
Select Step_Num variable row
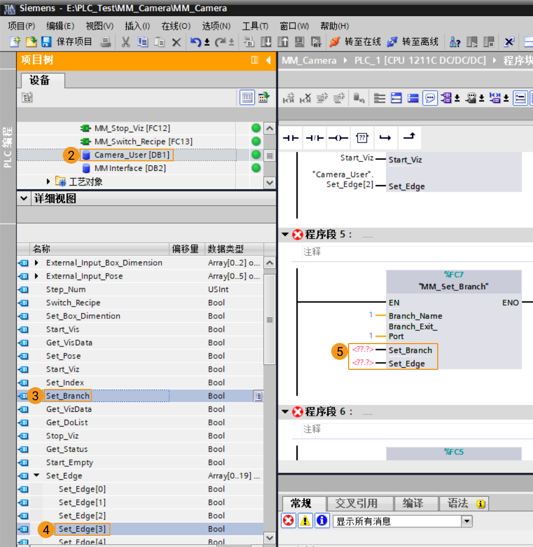tap(140, 290)
